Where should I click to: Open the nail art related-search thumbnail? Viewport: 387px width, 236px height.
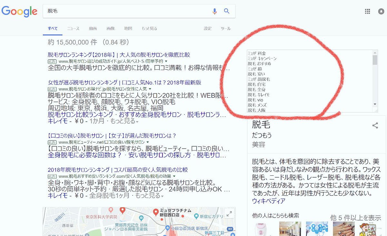pos(343,229)
